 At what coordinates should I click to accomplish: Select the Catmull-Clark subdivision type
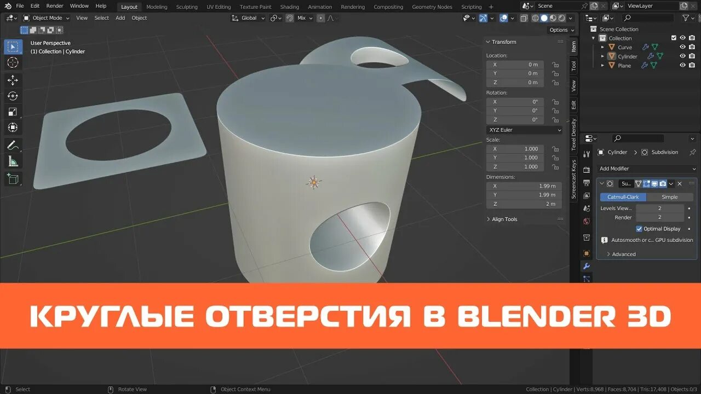(x=623, y=197)
